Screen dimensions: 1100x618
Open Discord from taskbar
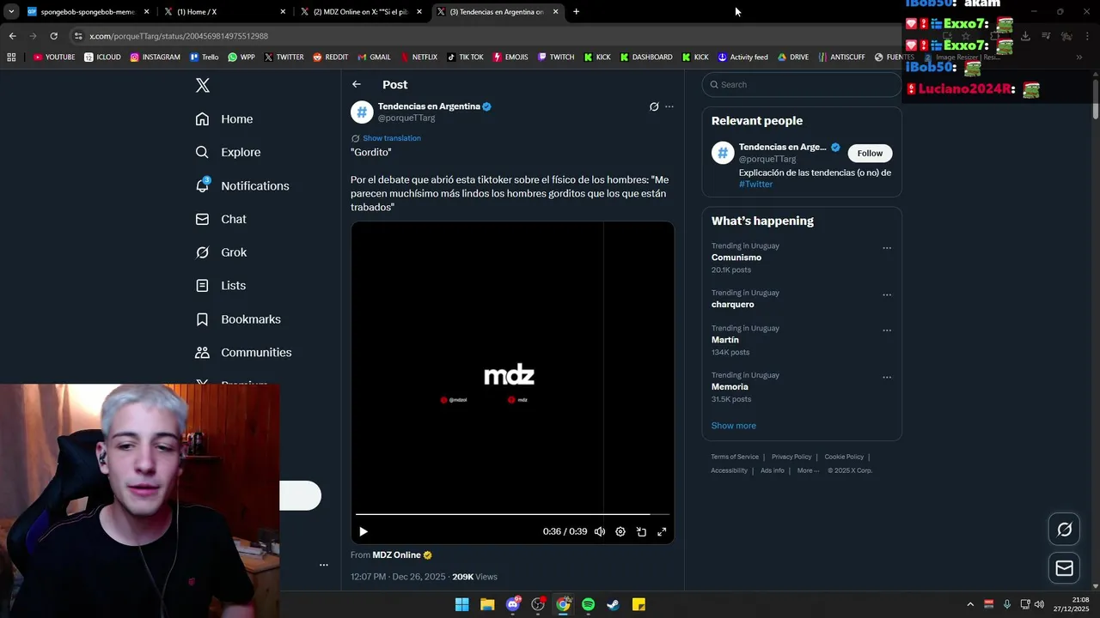coord(513,604)
